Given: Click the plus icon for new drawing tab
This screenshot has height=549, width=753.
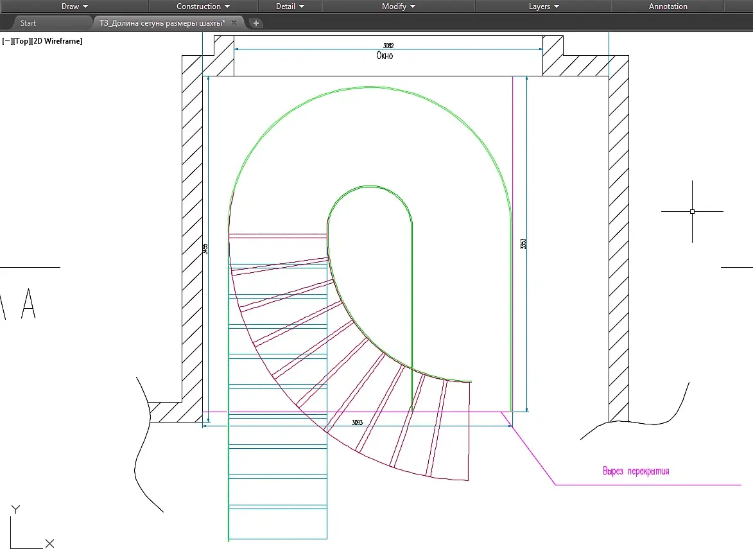Looking at the screenshot, I should pyautogui.click(x=255, y=23).
